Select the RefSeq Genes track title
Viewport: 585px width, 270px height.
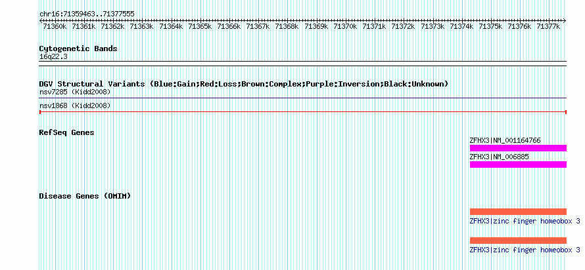tap(67, 133)
